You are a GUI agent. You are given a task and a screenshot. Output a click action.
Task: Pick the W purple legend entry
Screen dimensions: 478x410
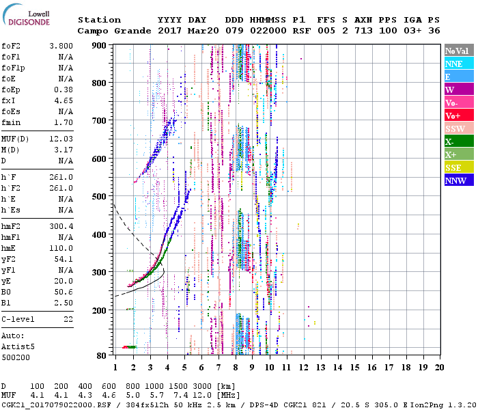click(459, 90)
